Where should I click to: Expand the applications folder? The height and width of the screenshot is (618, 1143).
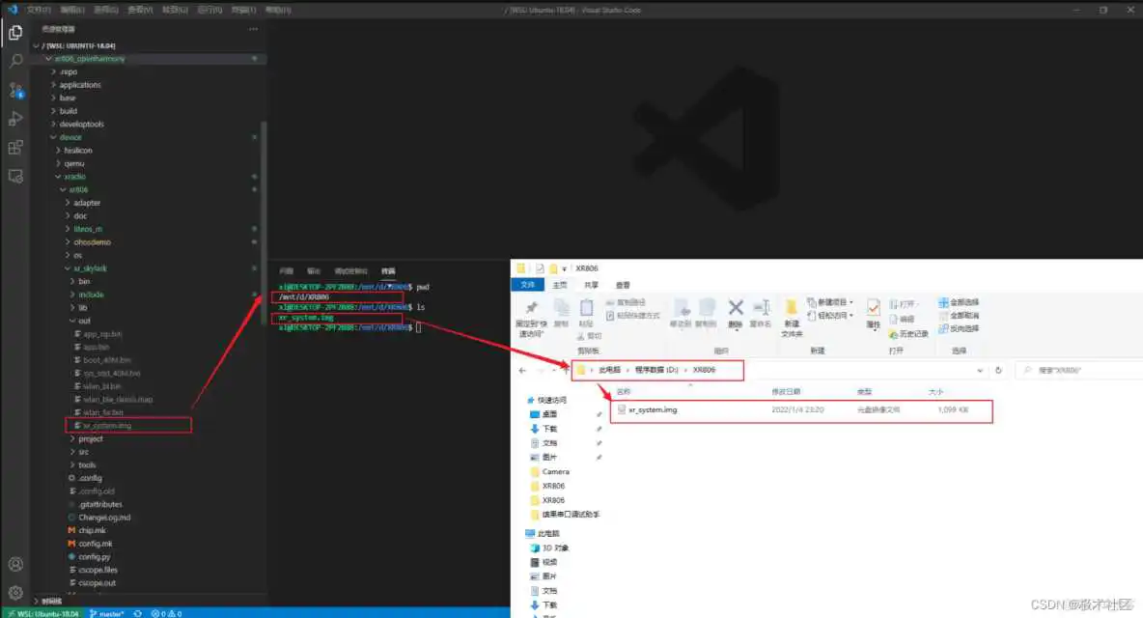click(x=79, y=85)
